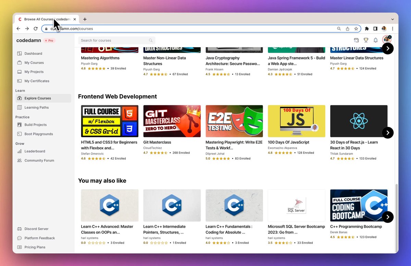Viewport: 411px width, 266px height.
Task: Click "268 Enrolled" under Git Masterclass
Action: [x=181, y=153]
